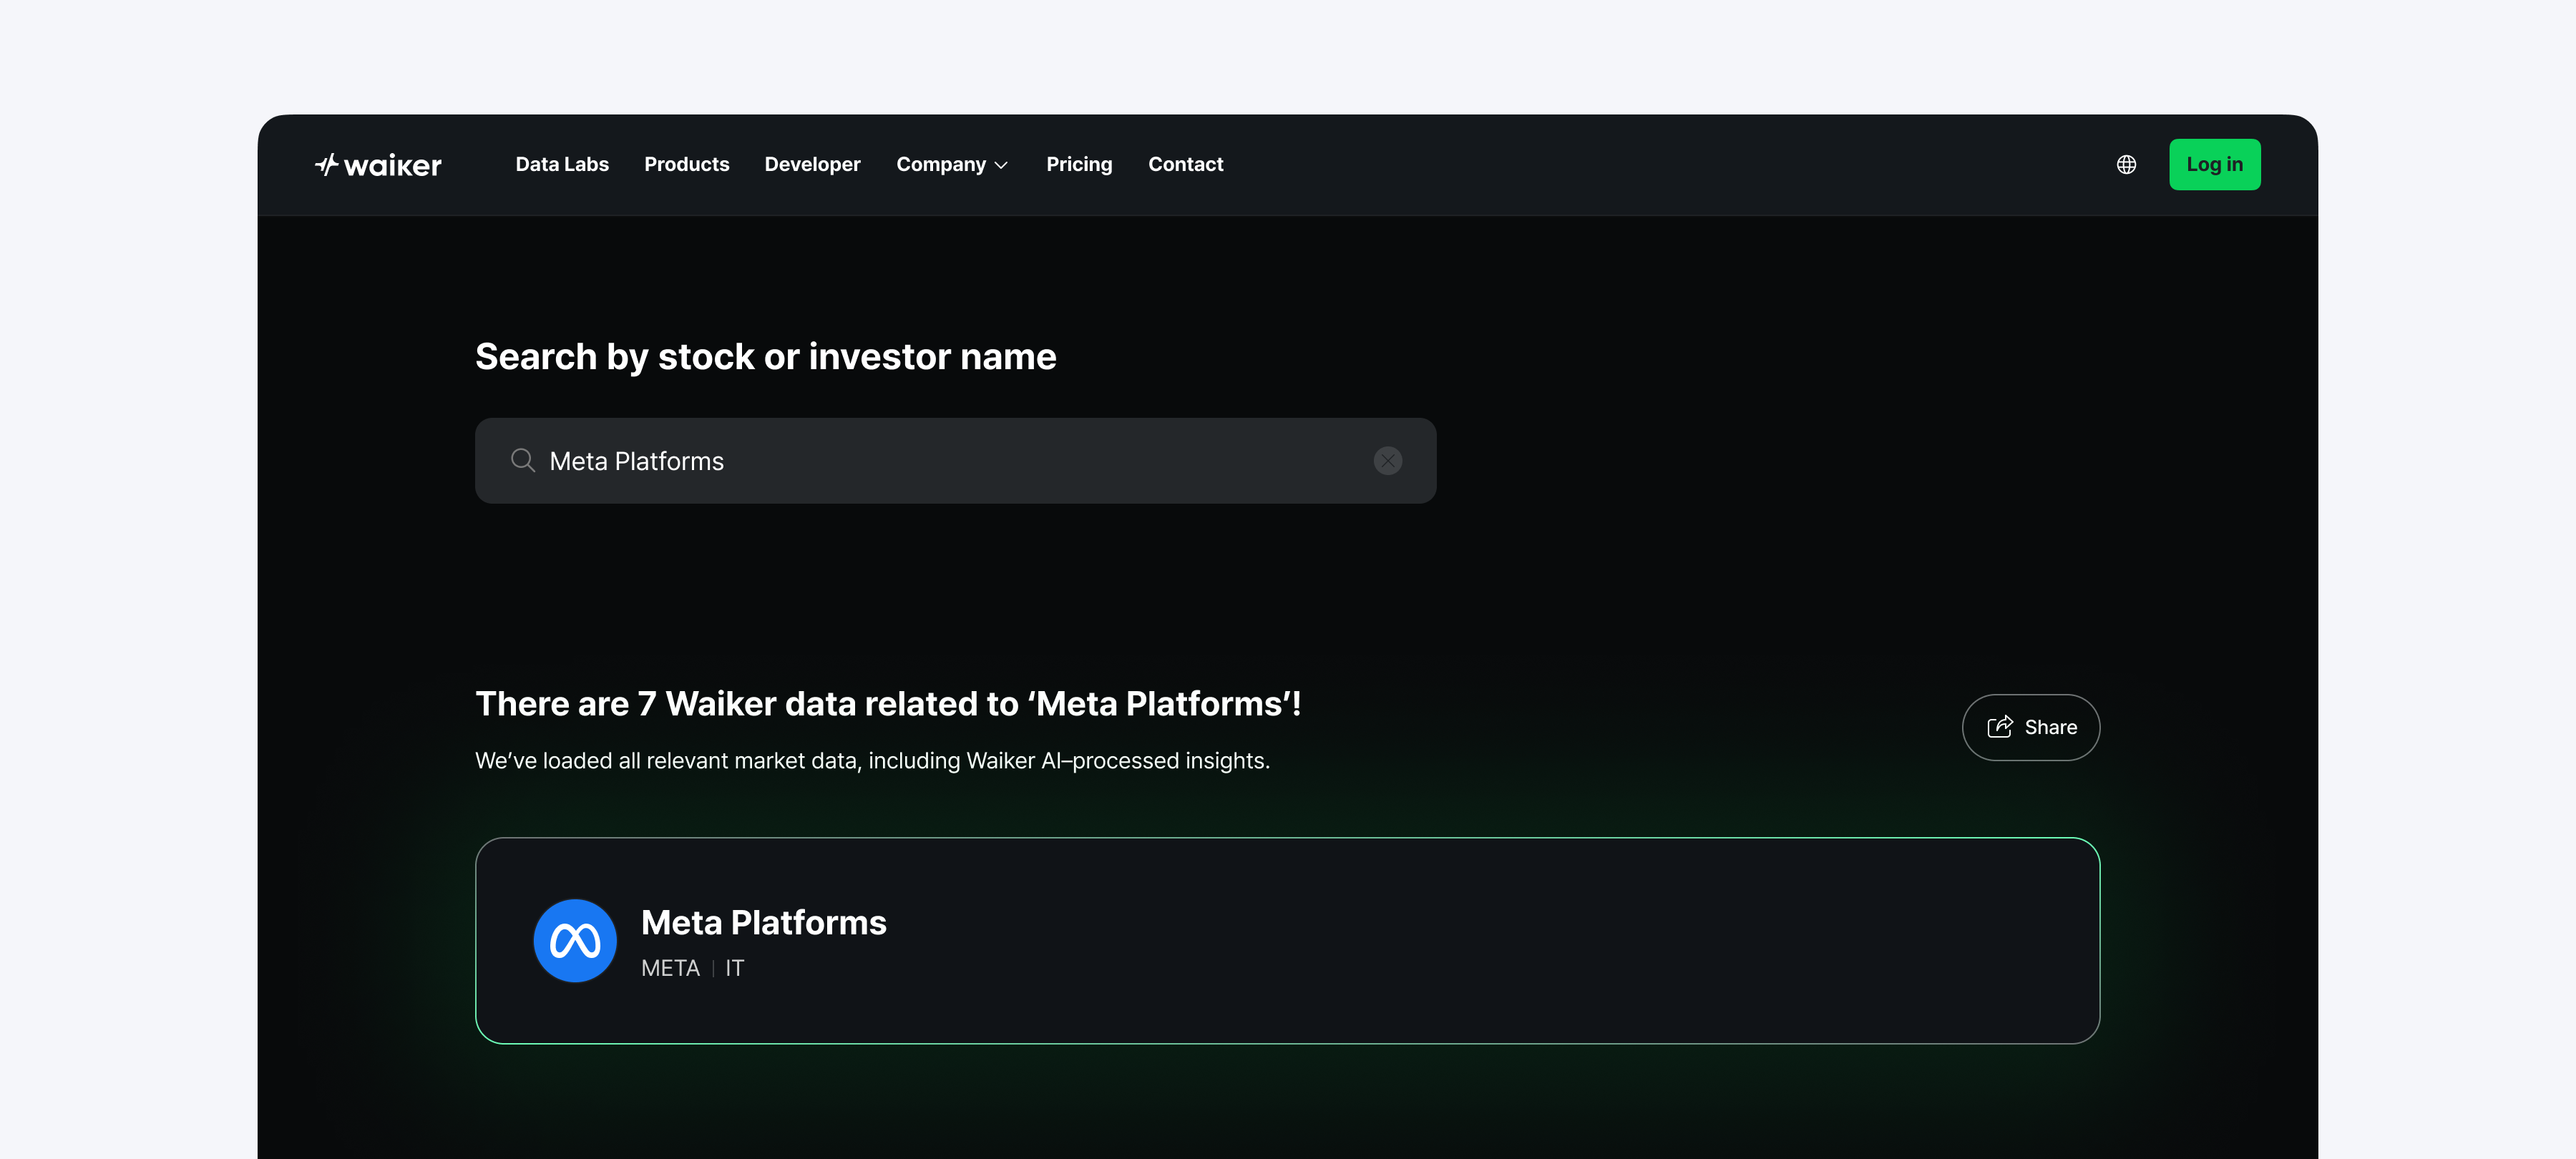Viewport: 2576px width, 1159px height.
Task: Click the '7 Waiker data related' heading
Action: [x=888, y=704]
